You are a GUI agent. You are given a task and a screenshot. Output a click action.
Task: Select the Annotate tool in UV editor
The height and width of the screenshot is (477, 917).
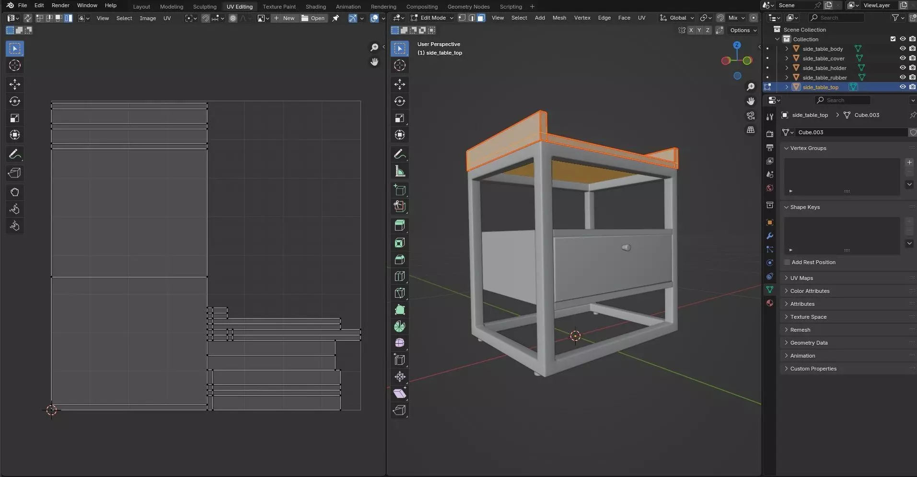(x=15, y=154)
